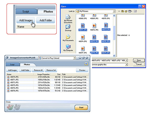Minimize the ImageConverterPLUS window with round button

pos(80,58)
